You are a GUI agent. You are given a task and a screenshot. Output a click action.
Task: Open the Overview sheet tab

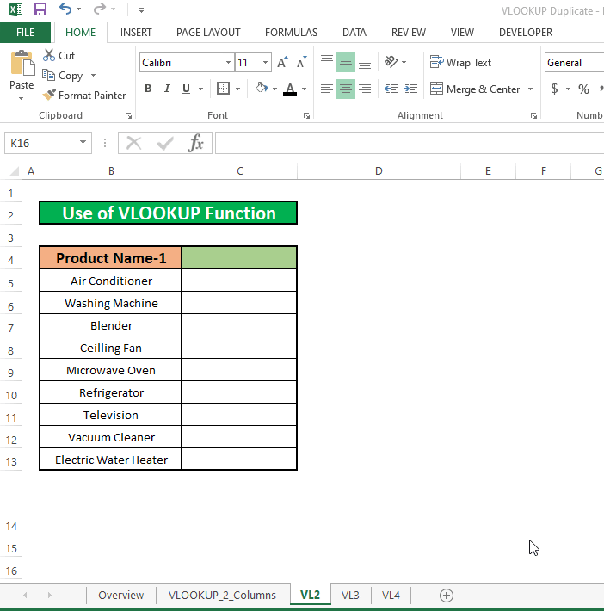coord(120,595)
